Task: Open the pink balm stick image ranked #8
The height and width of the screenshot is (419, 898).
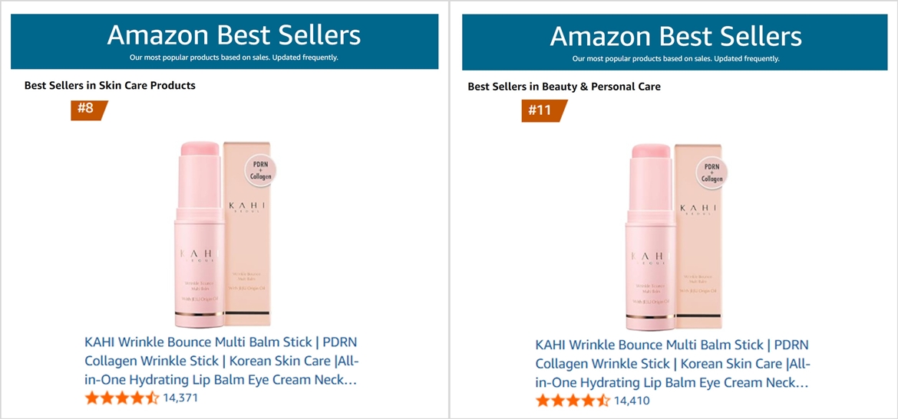Action: (x=200, y=230)
